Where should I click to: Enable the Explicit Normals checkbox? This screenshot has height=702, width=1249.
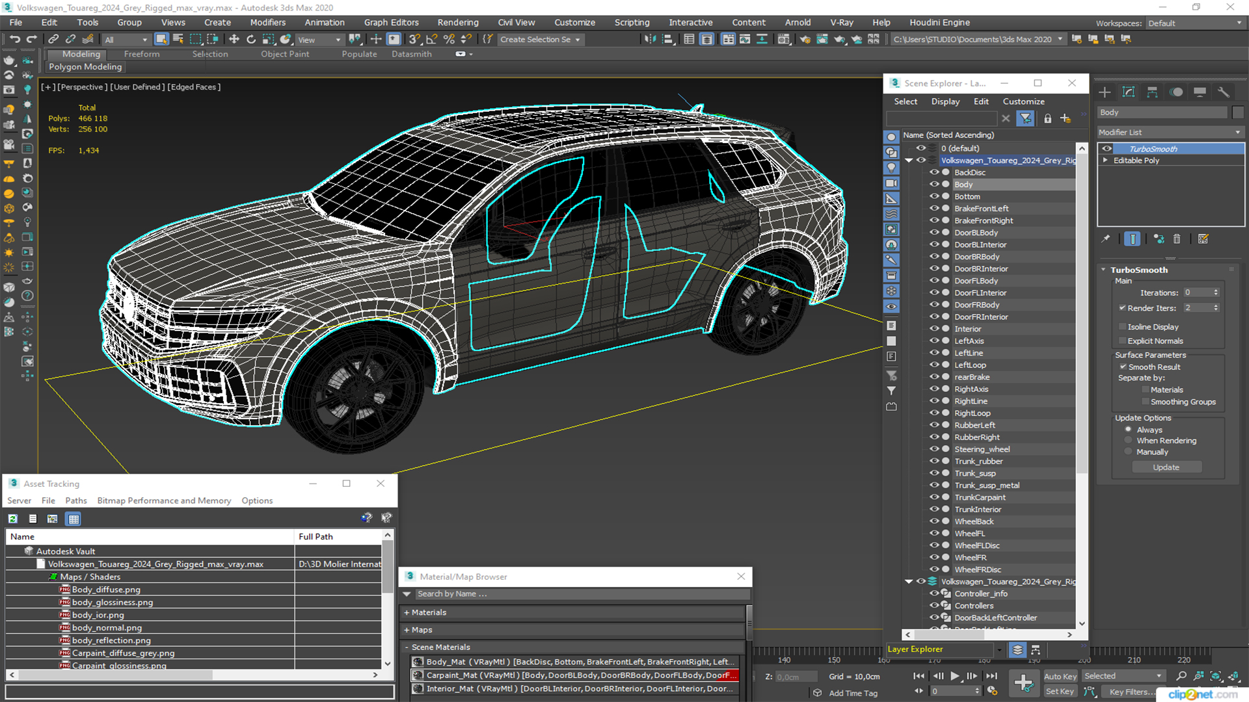(x=1122, y=341)
